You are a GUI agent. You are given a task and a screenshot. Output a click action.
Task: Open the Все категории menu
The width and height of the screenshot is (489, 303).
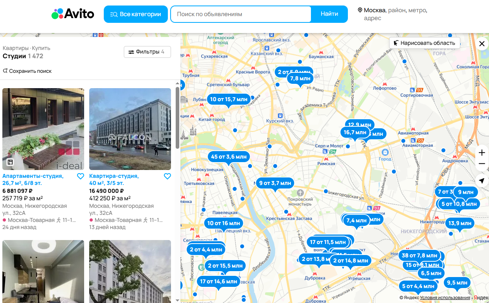(136, 14)
